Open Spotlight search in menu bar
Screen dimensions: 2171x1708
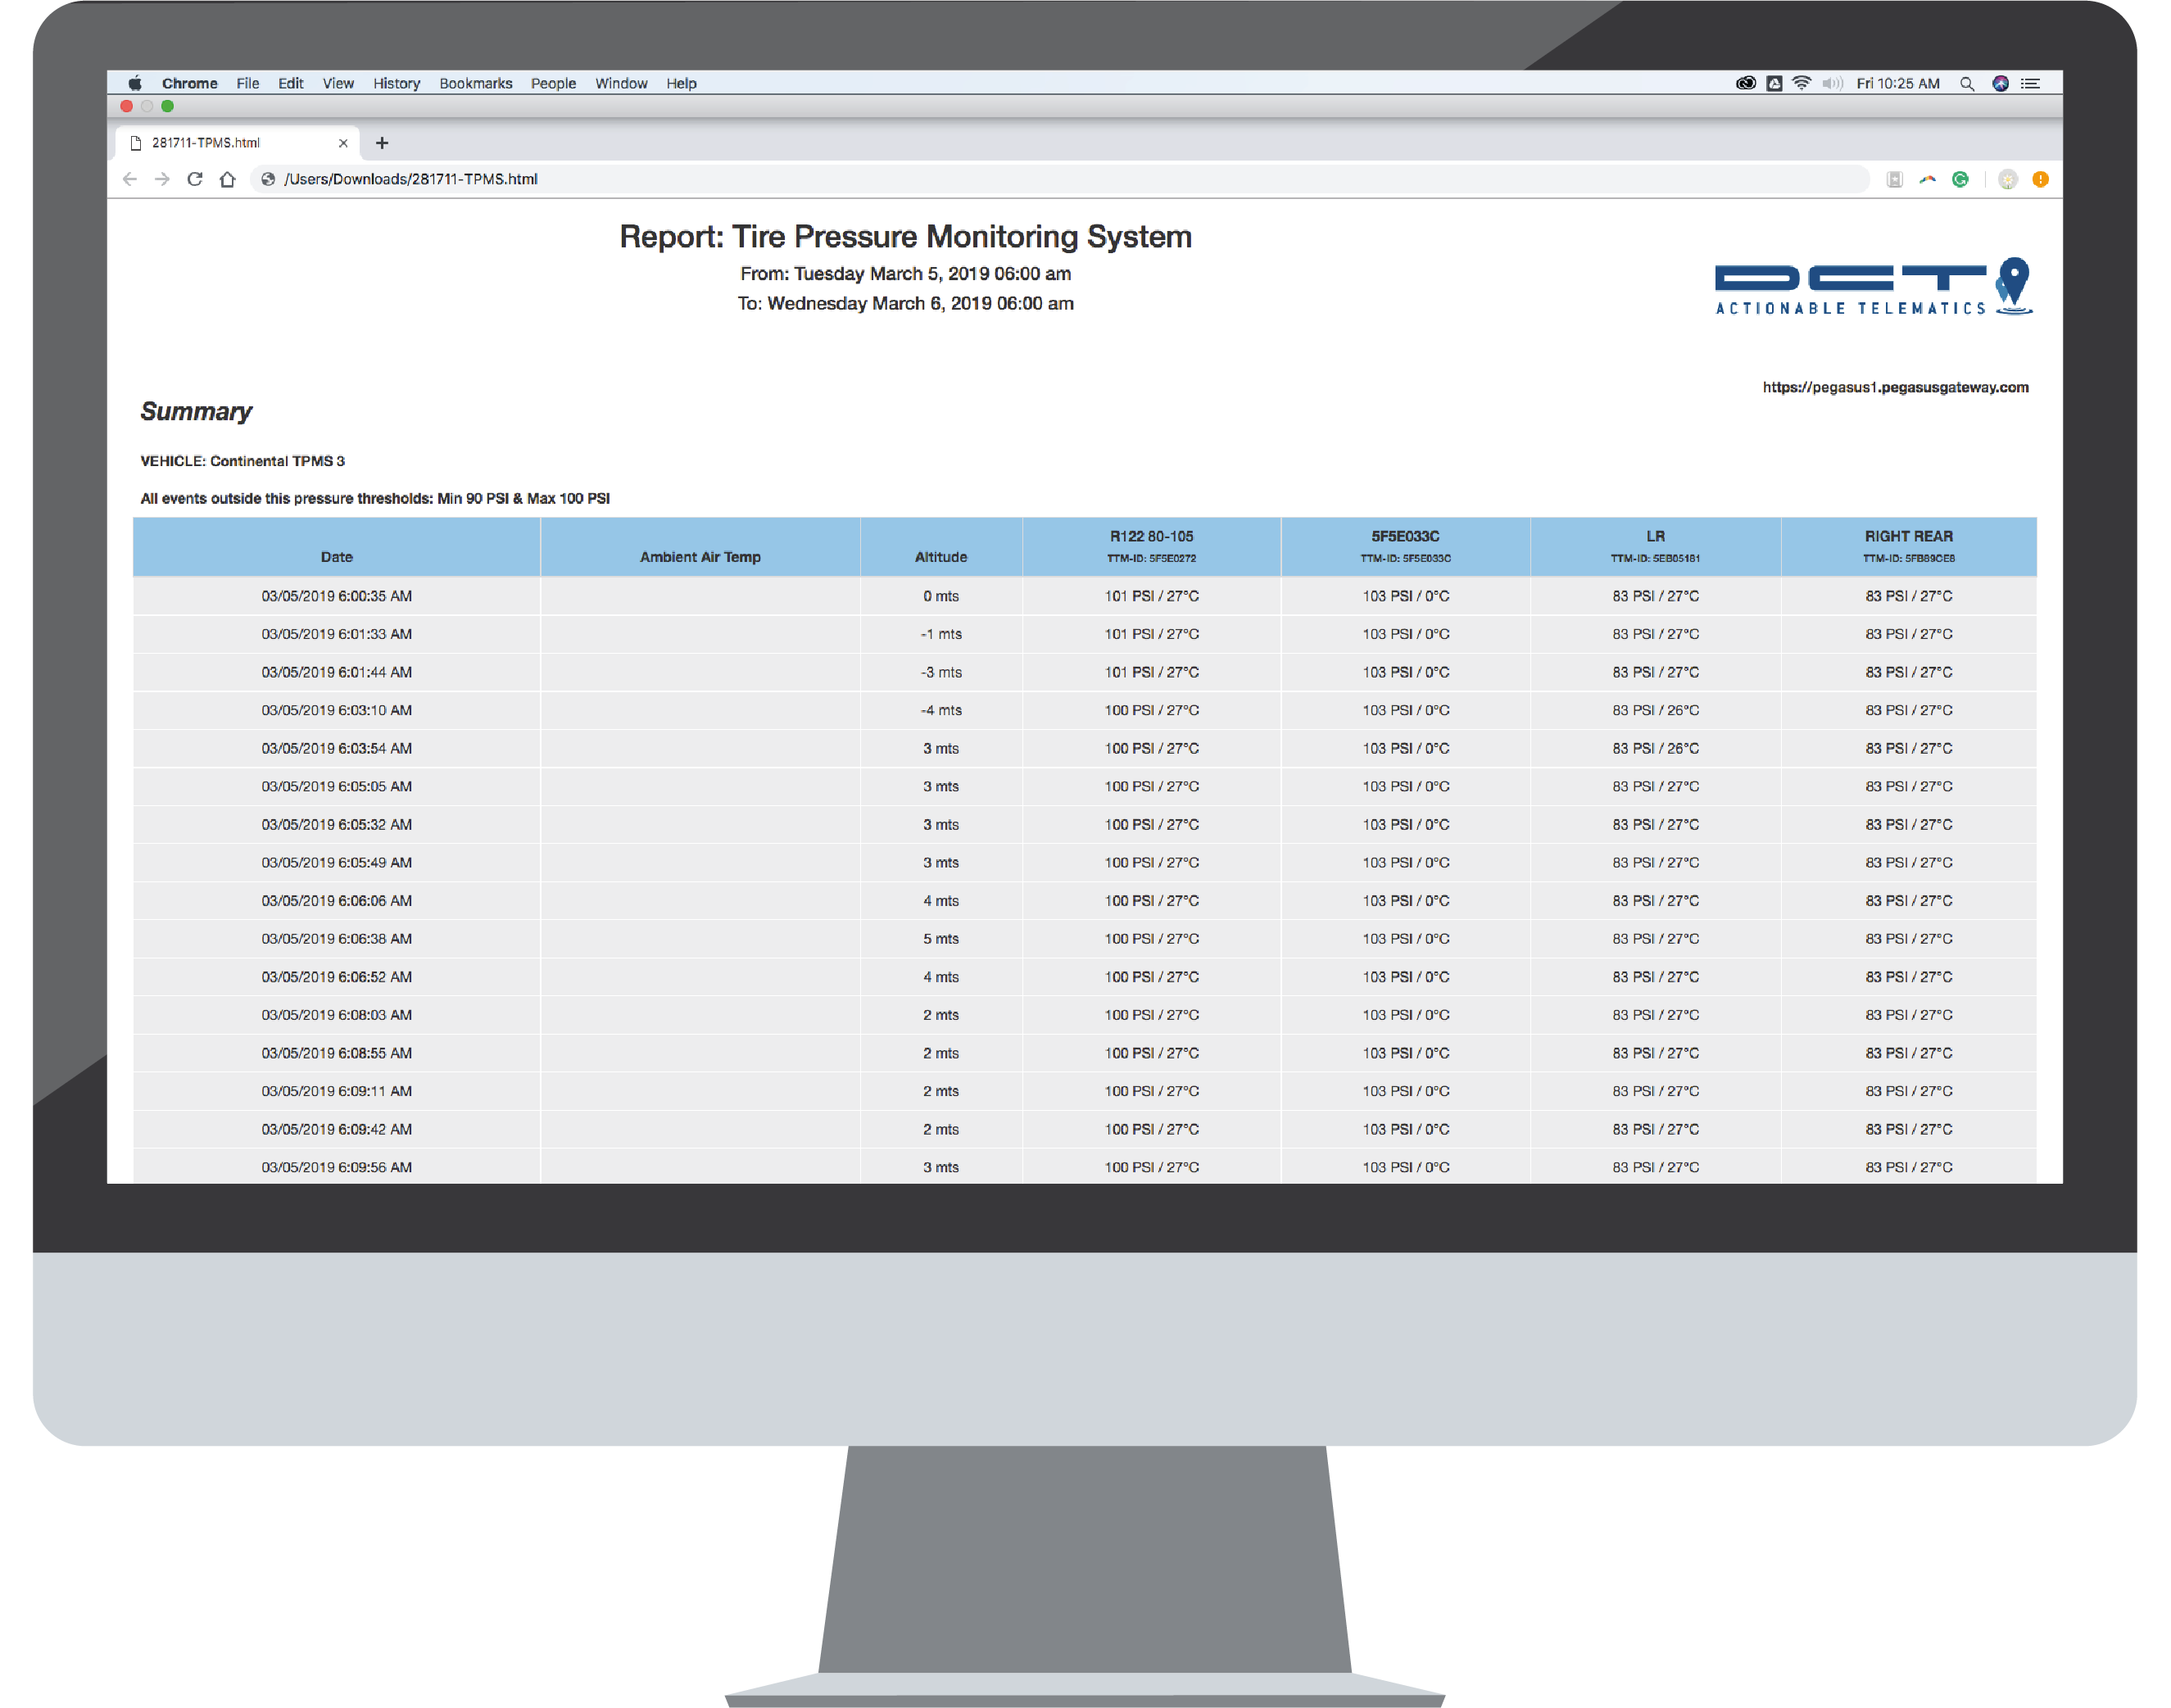[1967, 84]
